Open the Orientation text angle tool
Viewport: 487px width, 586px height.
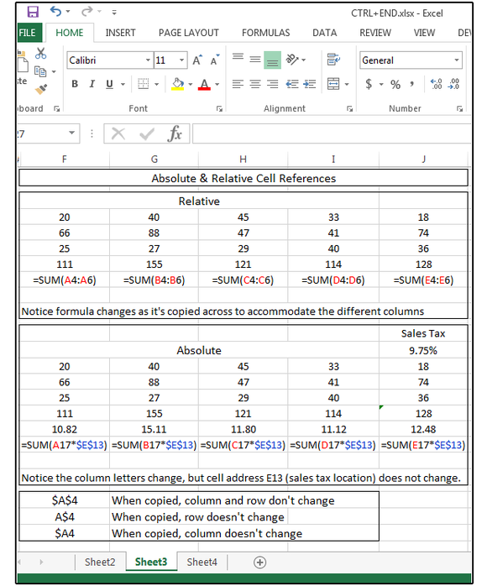point(292,60)
